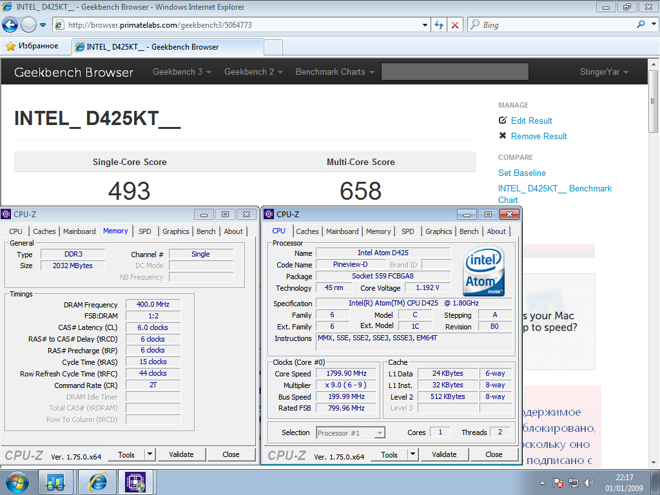The width and height of the screenshot is (660, 495).
Task: Open Graphics tab in left CPU-Z window
Action: coord(175,231)
